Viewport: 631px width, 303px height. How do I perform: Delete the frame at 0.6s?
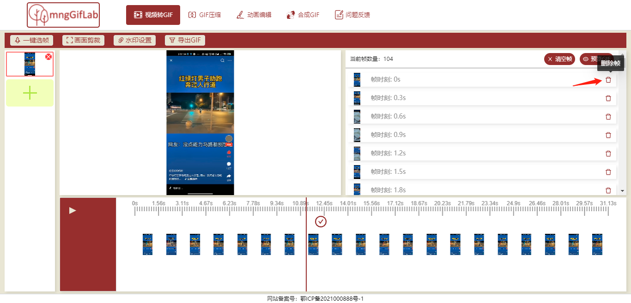[608, 116]
